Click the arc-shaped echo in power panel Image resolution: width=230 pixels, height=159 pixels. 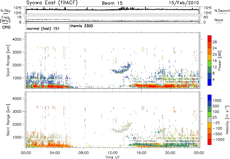point(120,69)
